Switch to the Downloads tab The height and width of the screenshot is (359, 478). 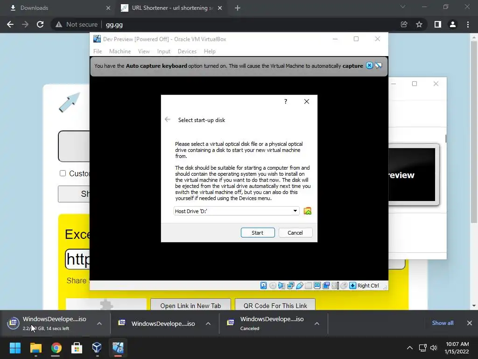click(x=58, y=8)
